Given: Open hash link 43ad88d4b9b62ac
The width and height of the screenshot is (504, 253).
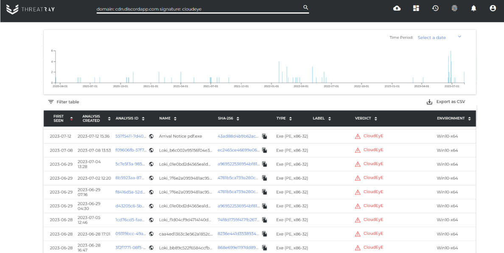Looking at the screenshot, I should 238,136.
